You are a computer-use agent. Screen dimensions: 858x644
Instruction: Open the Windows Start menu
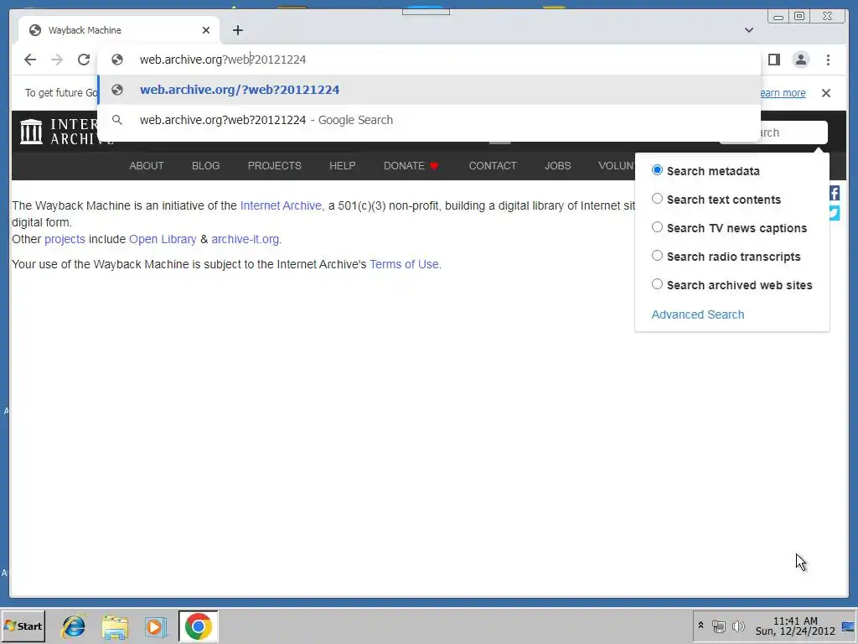click(23, 626)
